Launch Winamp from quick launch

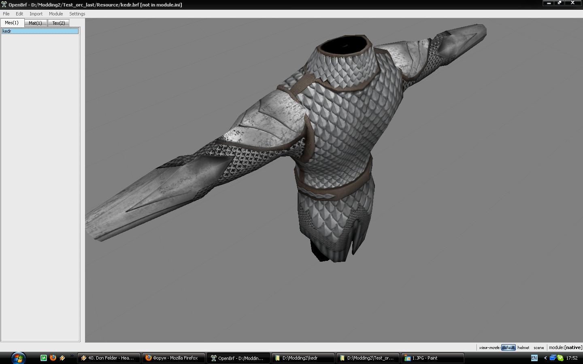[62, 358]
